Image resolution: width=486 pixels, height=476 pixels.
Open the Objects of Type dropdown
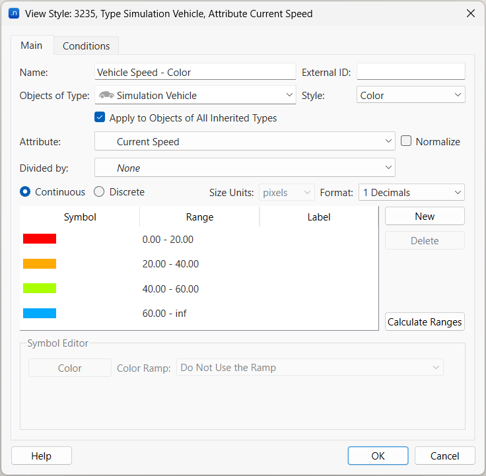pyautogui.click(x=195, y=96)
